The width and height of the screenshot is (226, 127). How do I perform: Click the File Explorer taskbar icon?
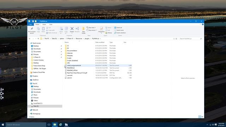(55, 125)
